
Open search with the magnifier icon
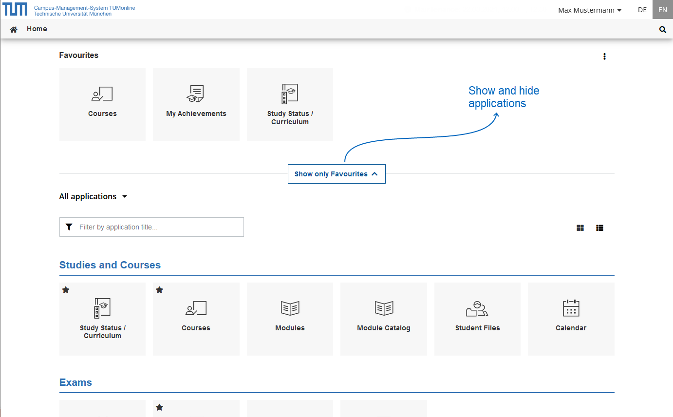tap(662, 29)
